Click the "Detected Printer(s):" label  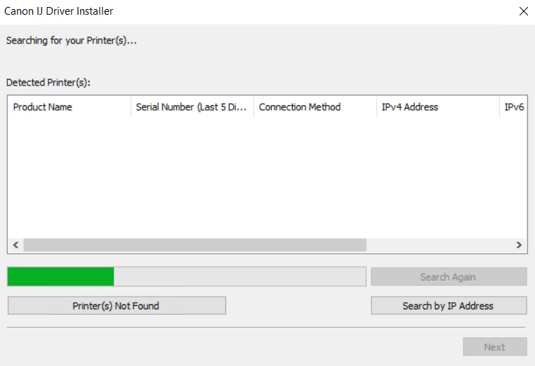tap(48, 83)
